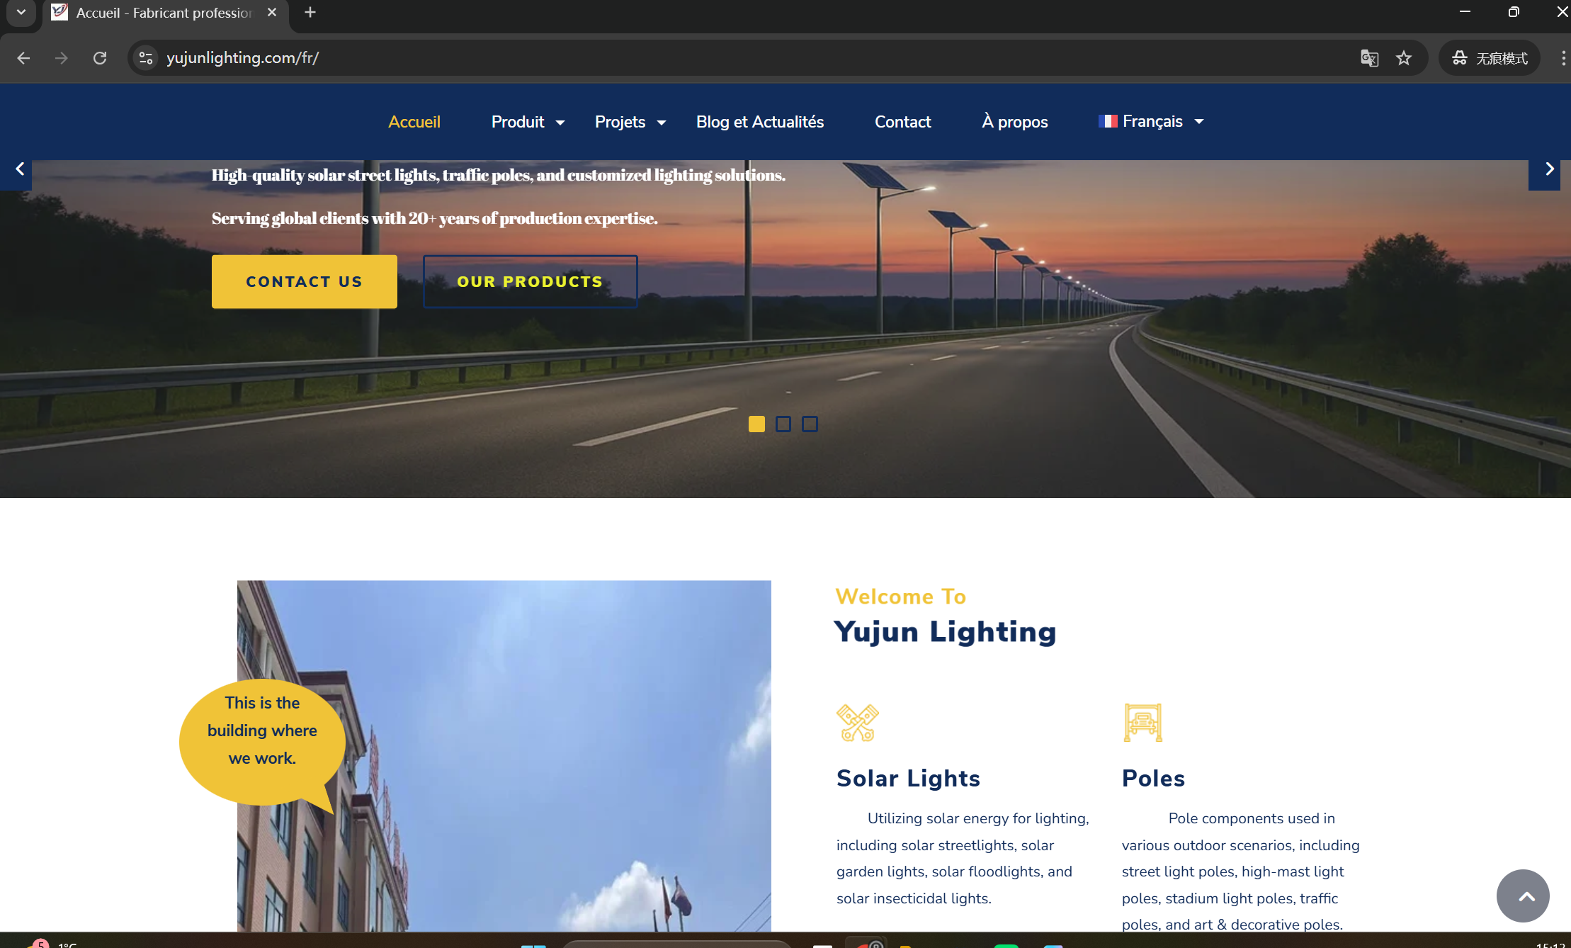Click the OUR PRODUCTS button
Viewport: 1571px width, 948px height.
point(530,281)
